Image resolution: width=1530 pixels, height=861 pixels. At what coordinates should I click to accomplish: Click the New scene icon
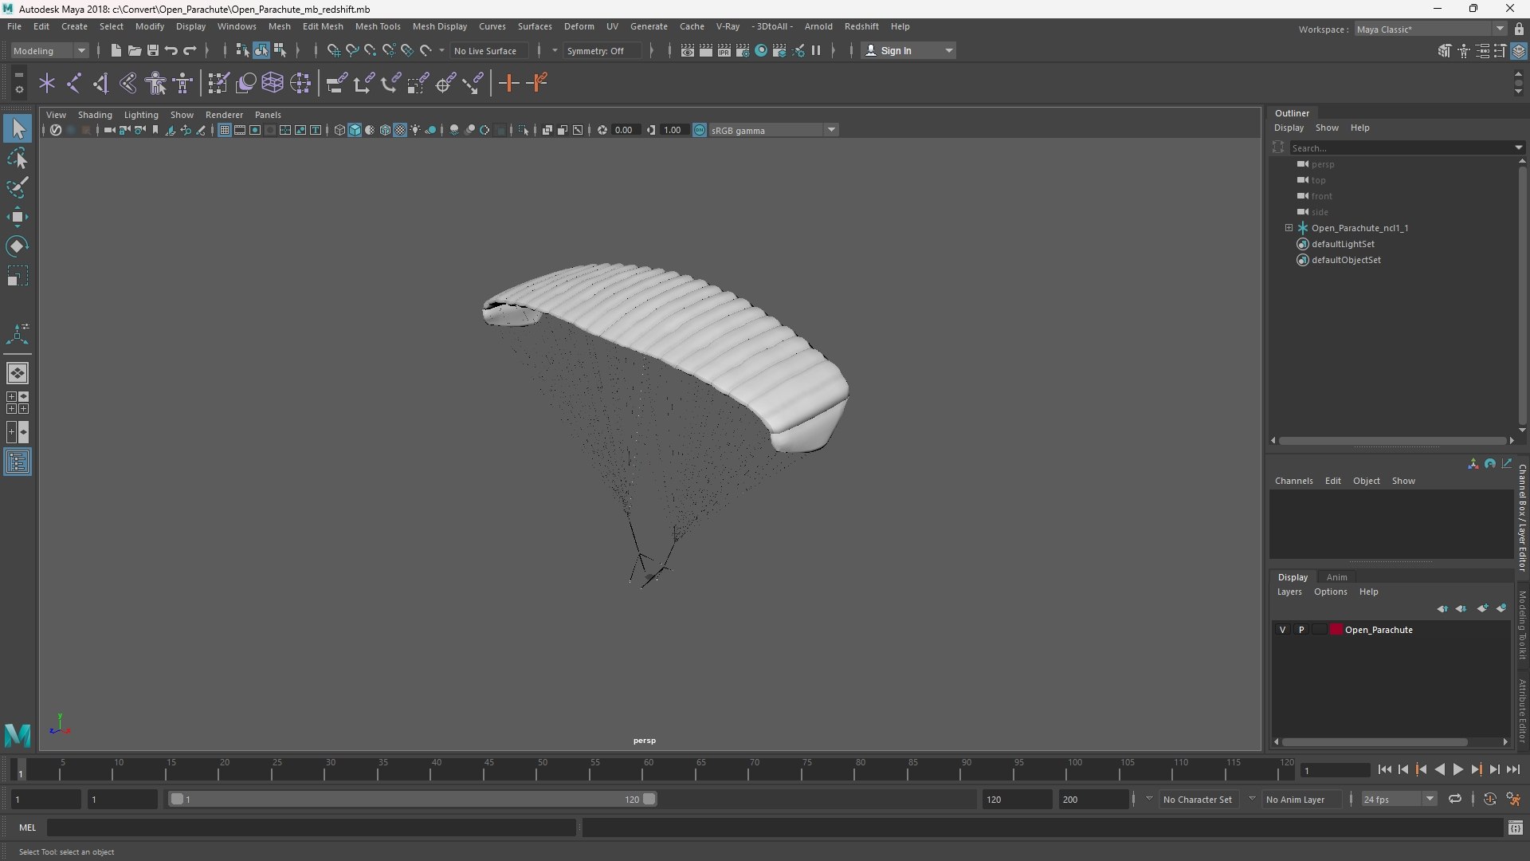point(116,50)
